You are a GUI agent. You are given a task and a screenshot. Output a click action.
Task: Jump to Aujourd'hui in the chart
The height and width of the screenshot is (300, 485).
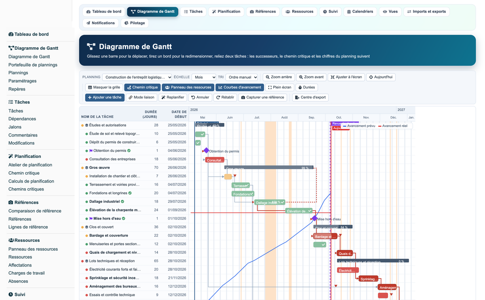point(381,77)
